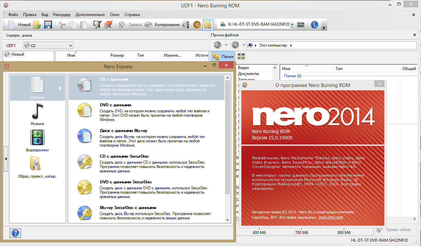This screenshot has width=421, height=246.
Task: Choose Blu-ray SecurDisc с данными option
Action: click(146, 213)
